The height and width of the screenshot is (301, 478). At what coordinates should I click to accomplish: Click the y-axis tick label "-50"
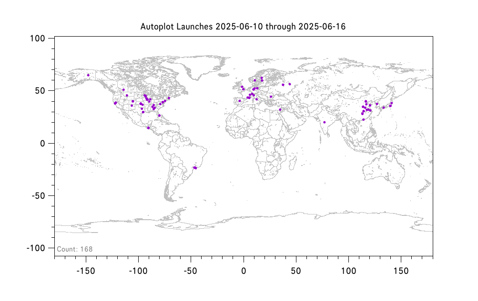(38, 196)
